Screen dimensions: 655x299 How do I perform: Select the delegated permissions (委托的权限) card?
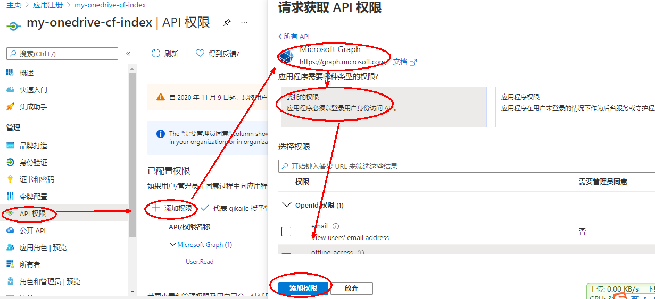(x=384, y=107)
